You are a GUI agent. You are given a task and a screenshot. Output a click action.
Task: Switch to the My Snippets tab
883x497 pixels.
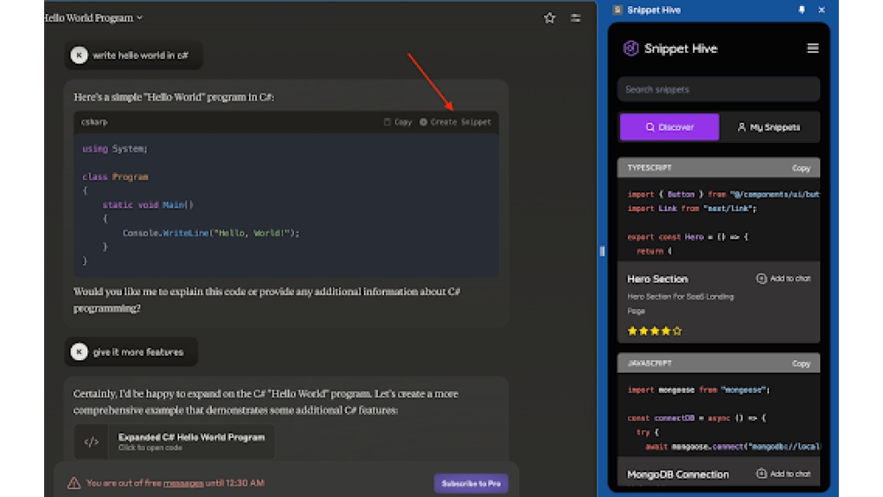[x=769, y=127]
